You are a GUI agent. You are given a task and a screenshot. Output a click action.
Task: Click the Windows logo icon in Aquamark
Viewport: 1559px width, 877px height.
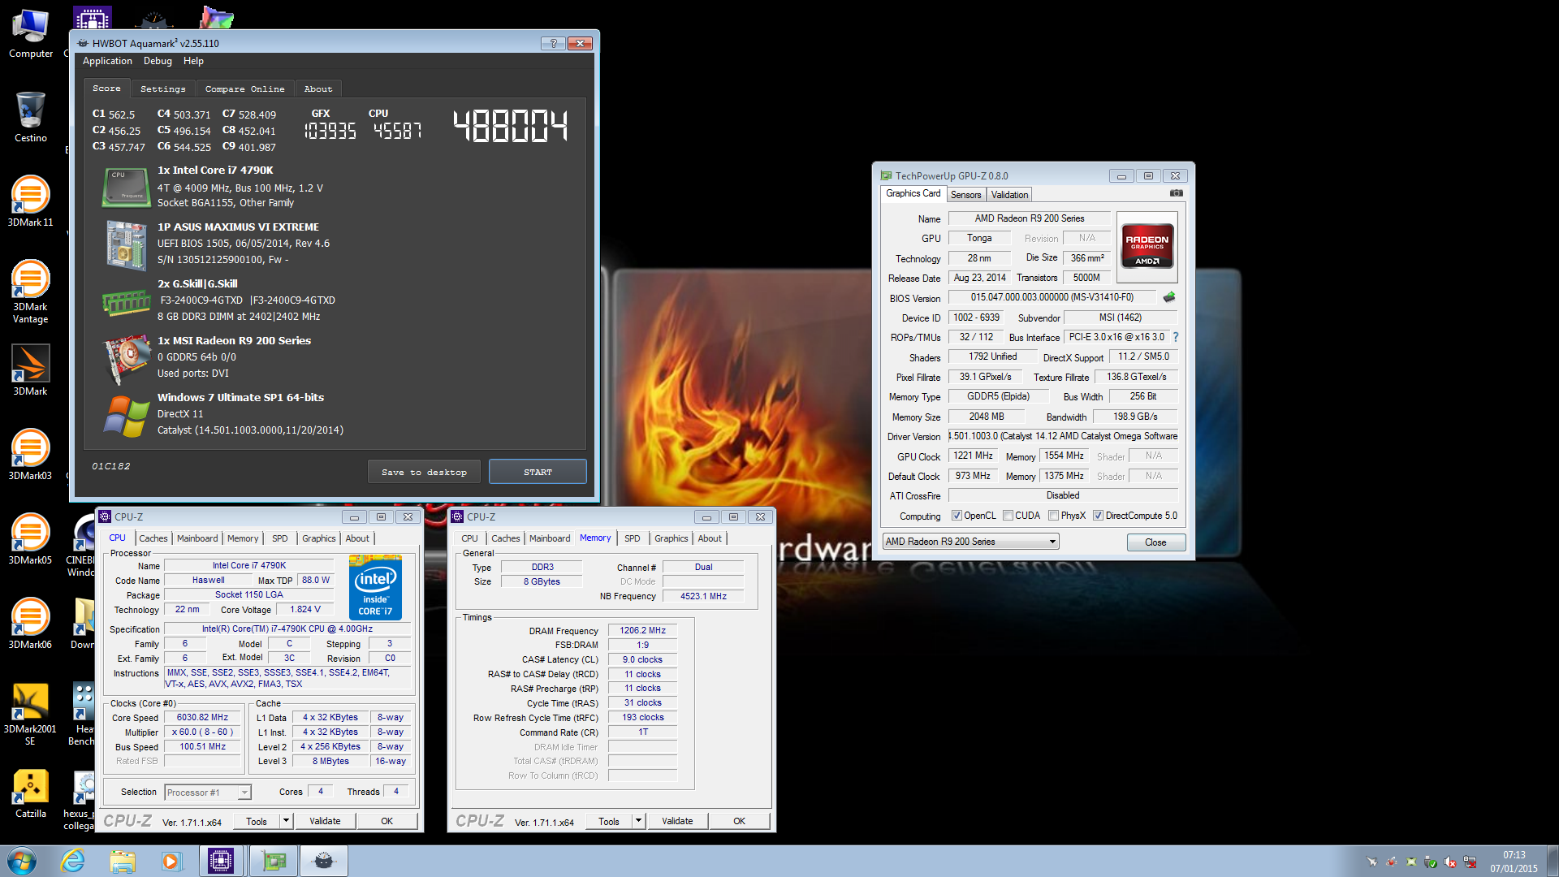tap(127, 416)
